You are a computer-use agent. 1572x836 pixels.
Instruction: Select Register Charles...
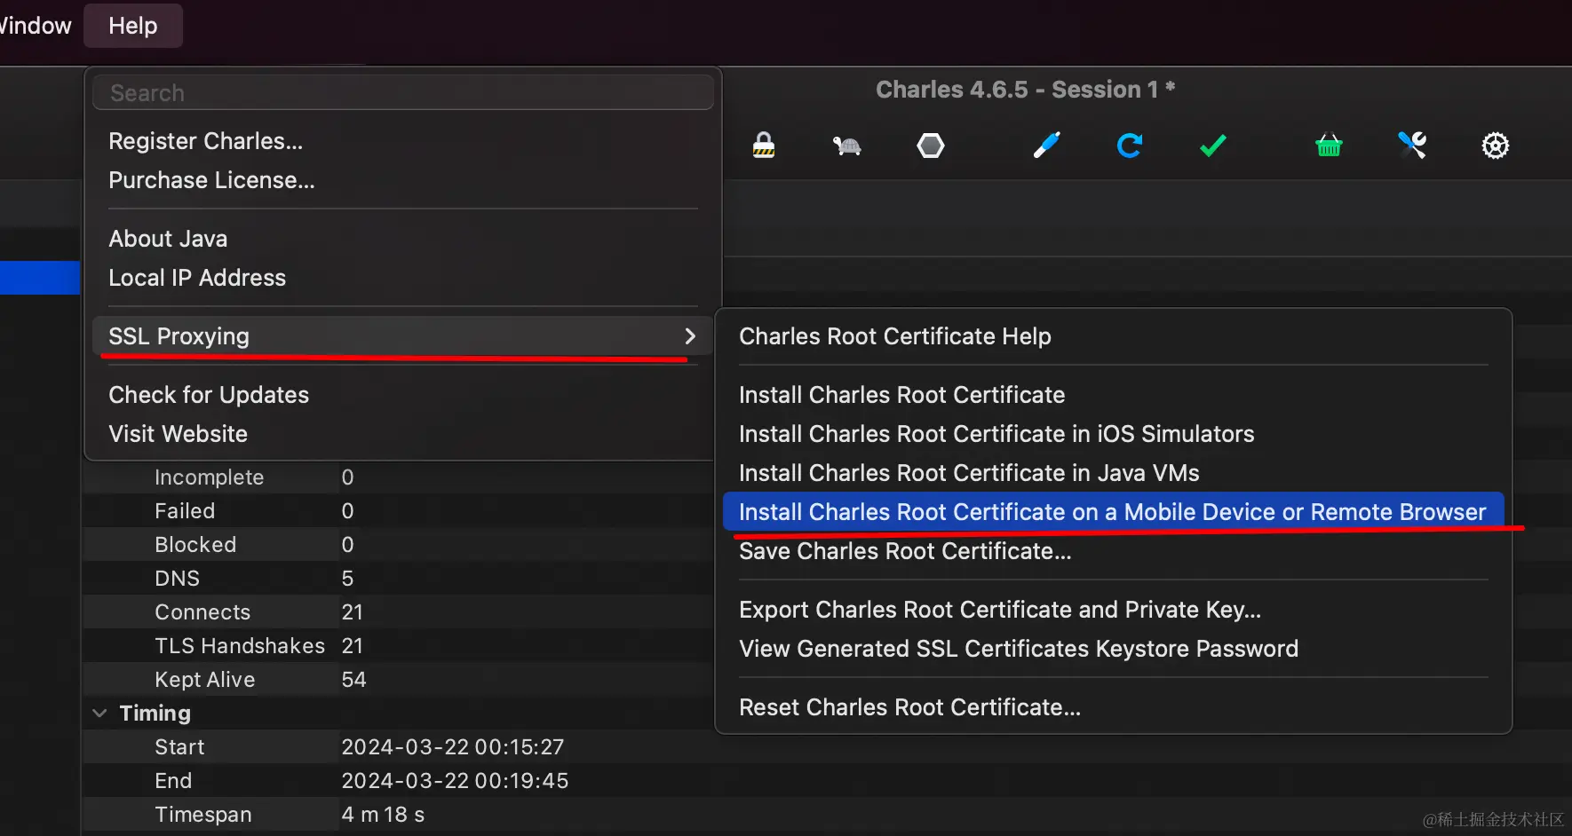(x=403, y=141)
